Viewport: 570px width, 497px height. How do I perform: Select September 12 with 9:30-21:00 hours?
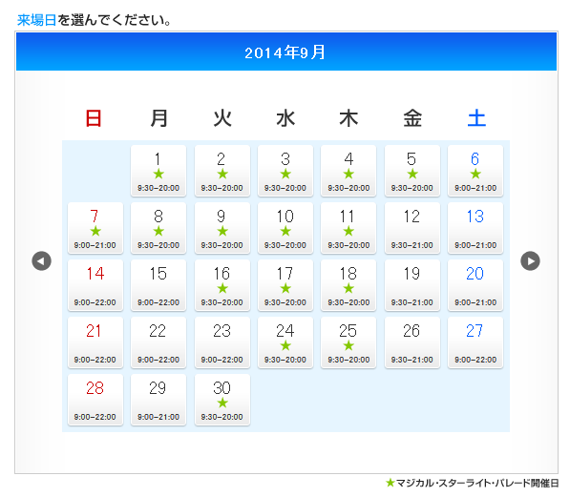click(x=412, y=228)
